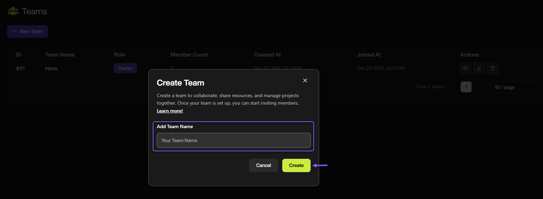
Task: Click the Created At column header
Action: (x=267, y=55)
